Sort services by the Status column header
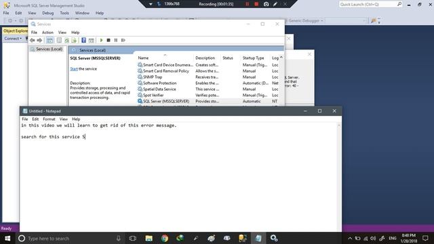This screenshot has height=244, width=434. 231,58
